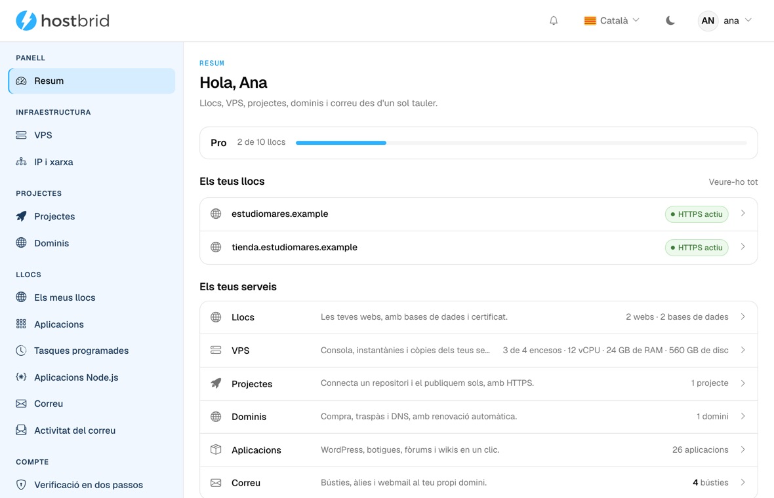Click the Pro plan usage progress bar
The width and height of the screenshot is (774, 498).
tap(521, 142)
